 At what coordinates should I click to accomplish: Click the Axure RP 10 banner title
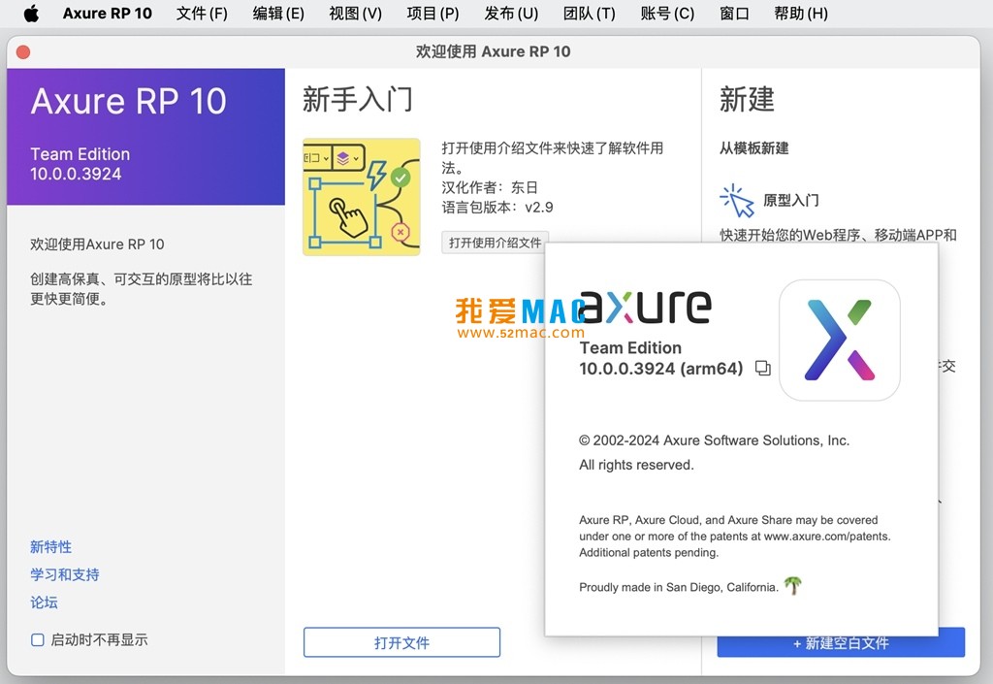(129, 101)
